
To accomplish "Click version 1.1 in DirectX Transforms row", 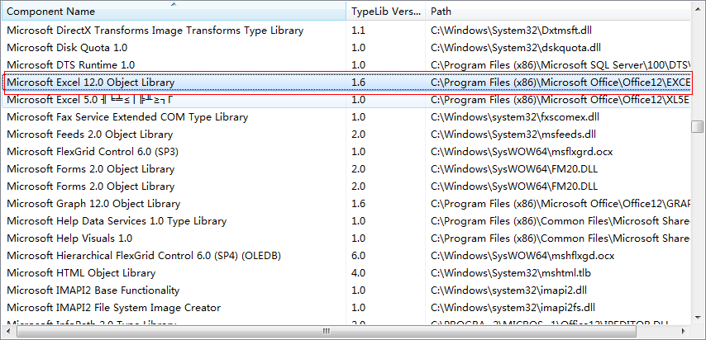I will point(358,31).
